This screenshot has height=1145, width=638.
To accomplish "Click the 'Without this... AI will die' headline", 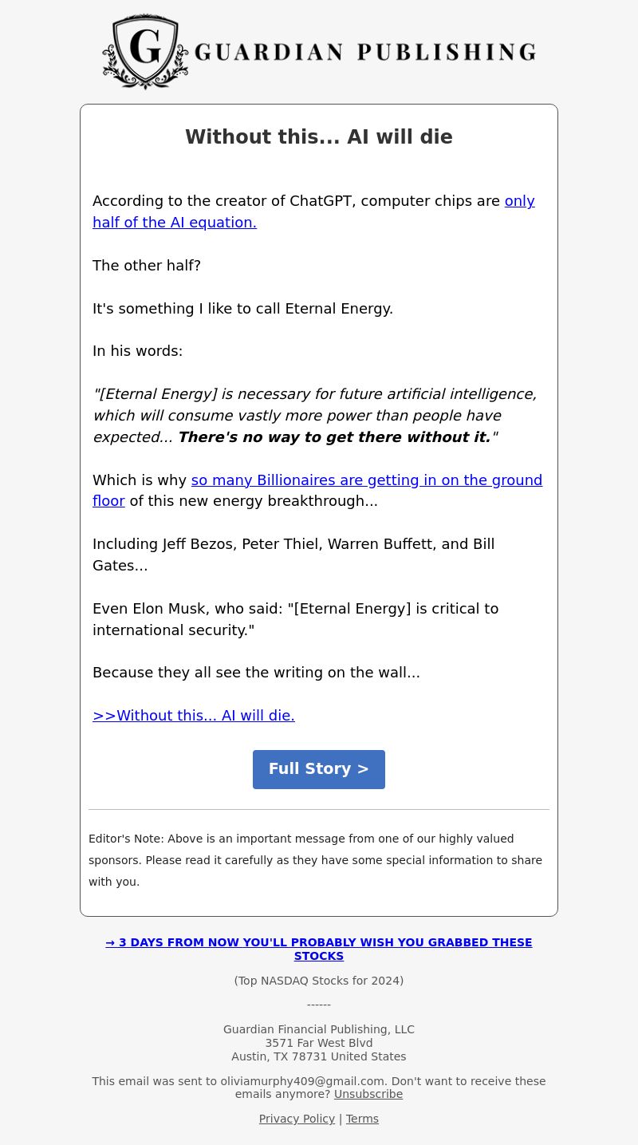I will click(x=319, y=137).
